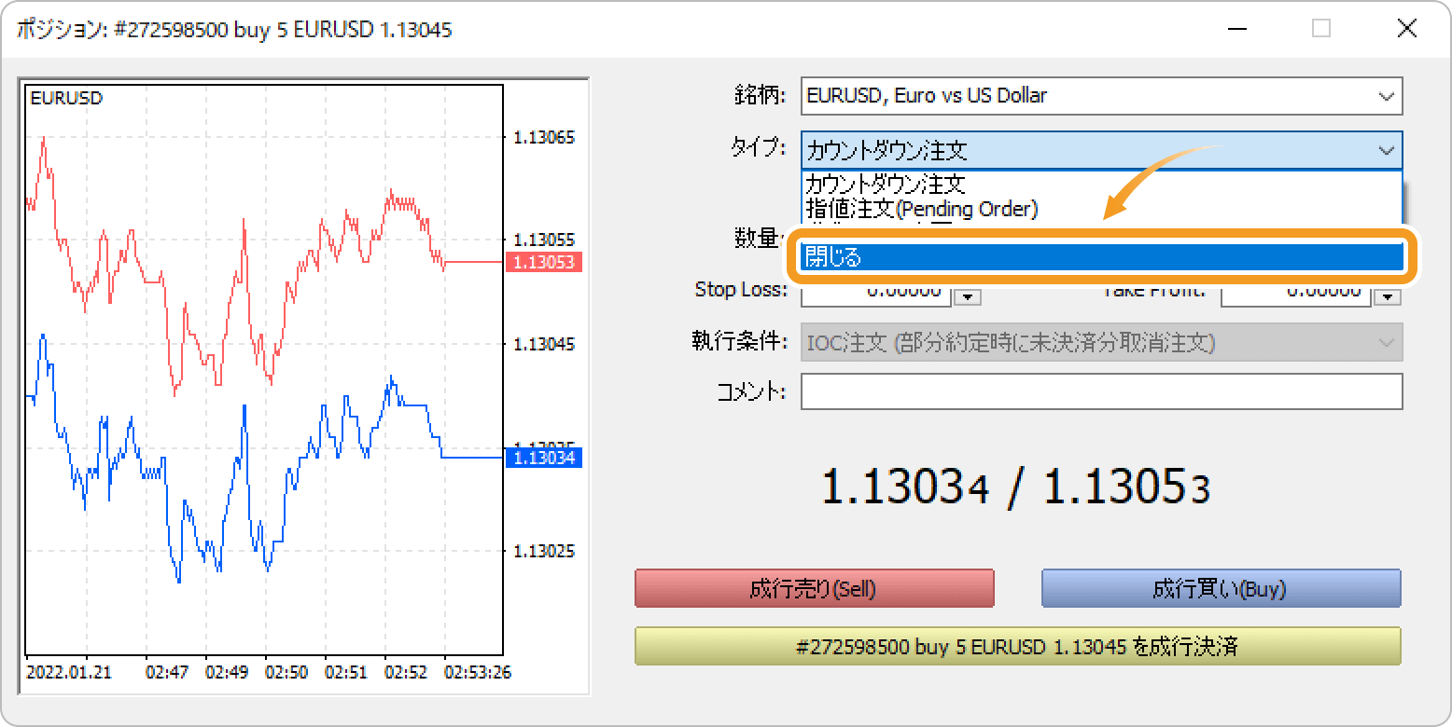
Task: Choose 指値注文(Pending Order) in the type list
Action: pyautogui.click(x=920, y=209)
